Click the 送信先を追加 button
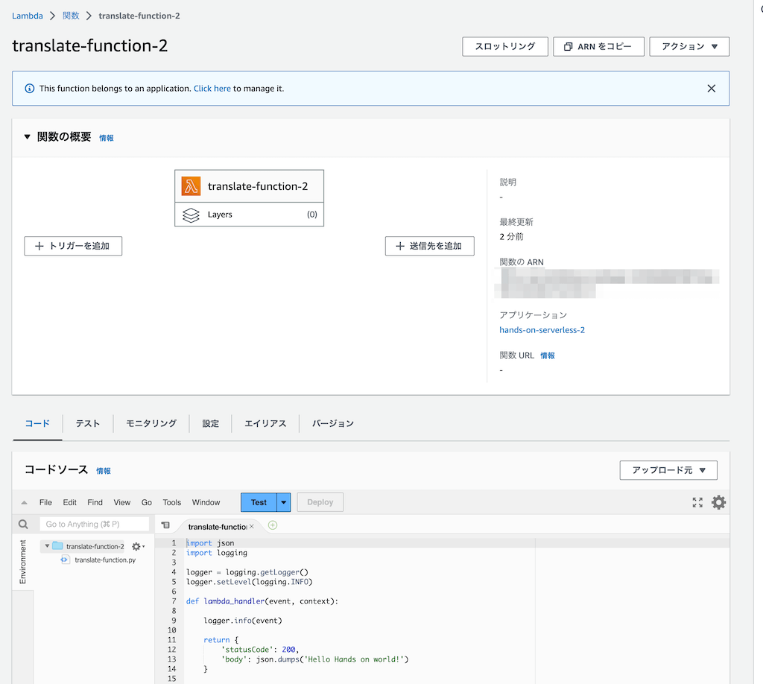Image resolution: width=763 pixels, height=684 pixels. [430, 246]
